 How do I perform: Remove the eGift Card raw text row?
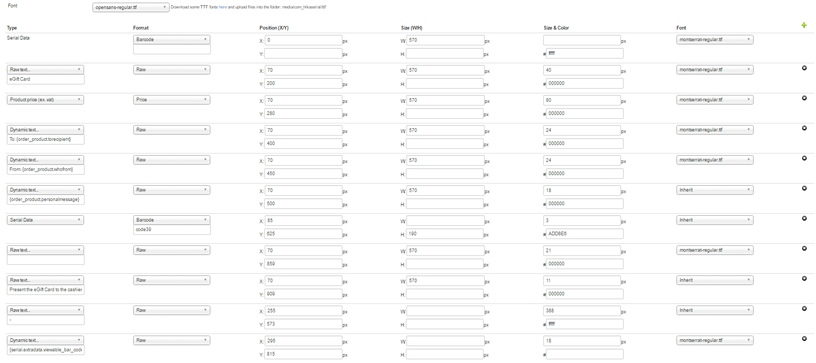tap(804, 68)
